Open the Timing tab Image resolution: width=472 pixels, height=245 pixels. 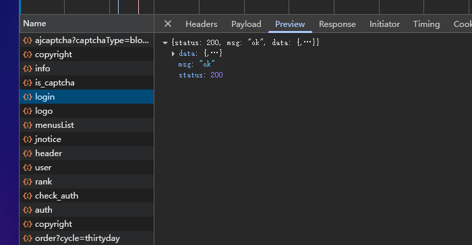click(x=426, y=24)
